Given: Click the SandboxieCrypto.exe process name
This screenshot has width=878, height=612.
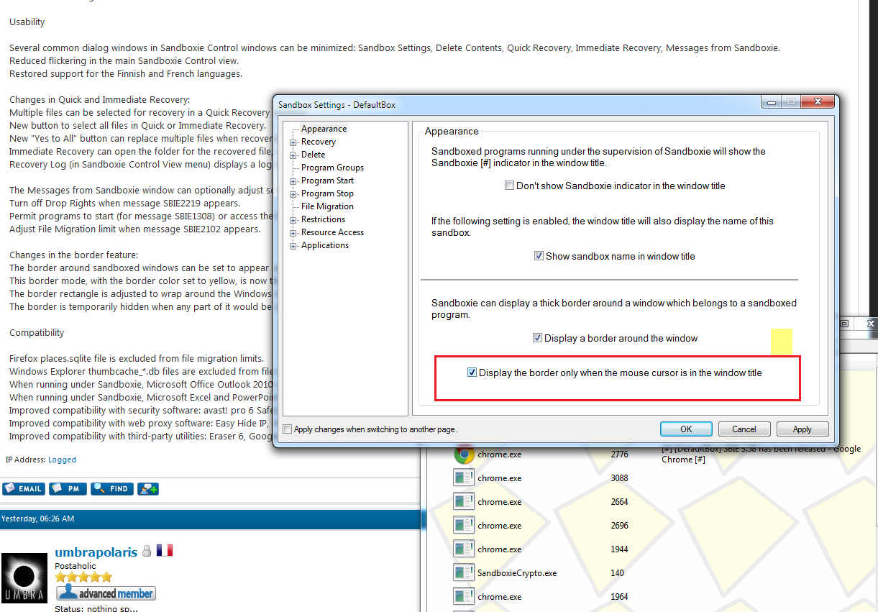Looking at the screenshot, I should (516, 573).
